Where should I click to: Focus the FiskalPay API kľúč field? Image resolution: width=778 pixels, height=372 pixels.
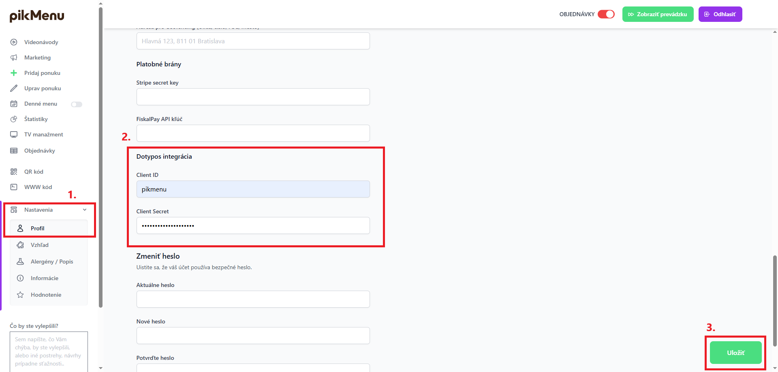(x=253, y=133)
